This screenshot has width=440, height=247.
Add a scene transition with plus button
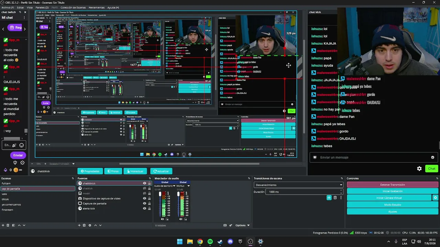[x=329, y=198]
